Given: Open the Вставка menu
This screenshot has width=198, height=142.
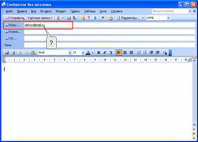Looking at the screenshot, I should coord(46,11).
